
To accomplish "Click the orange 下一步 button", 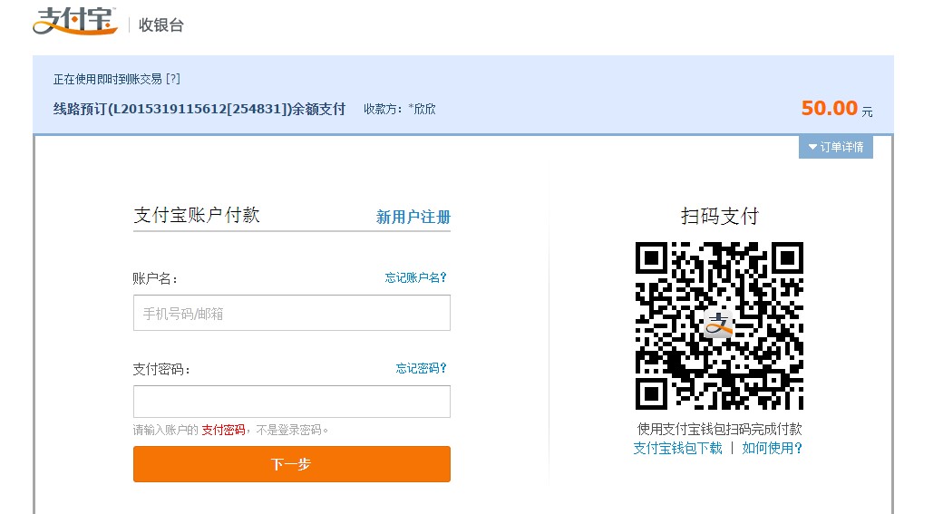I will pos(292,464).
